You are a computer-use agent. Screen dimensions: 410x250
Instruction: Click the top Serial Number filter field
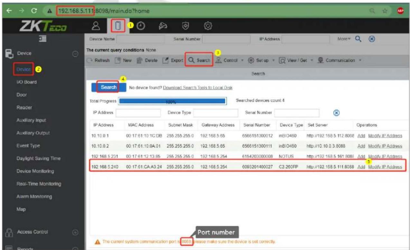[226, 39]
